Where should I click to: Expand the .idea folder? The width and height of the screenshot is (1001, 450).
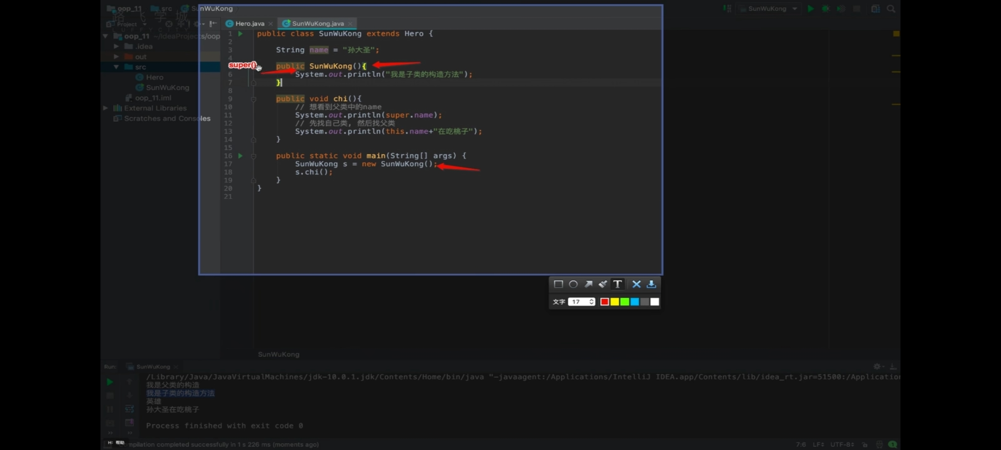click(116, 46)
